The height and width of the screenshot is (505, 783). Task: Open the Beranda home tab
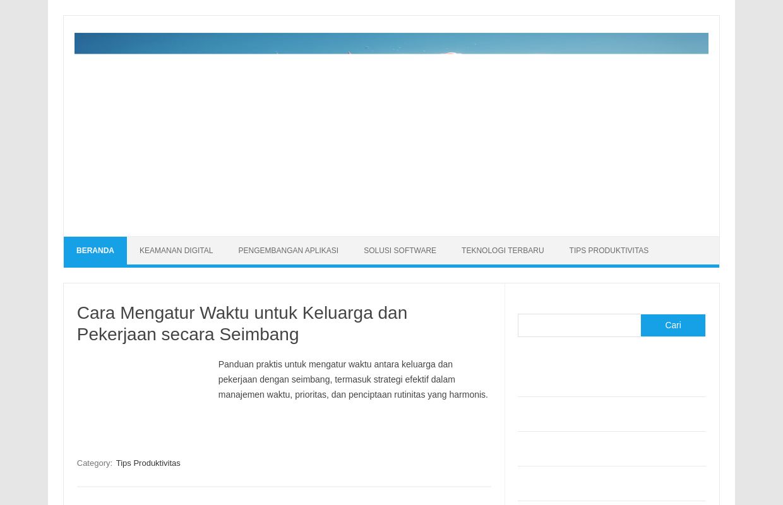pyautogui.click(x=95, y=251)
